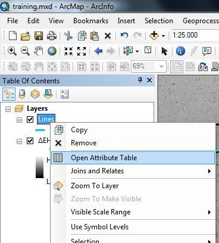
Task: Open the Add Data dropdown arrow
Action: point(163,36)
